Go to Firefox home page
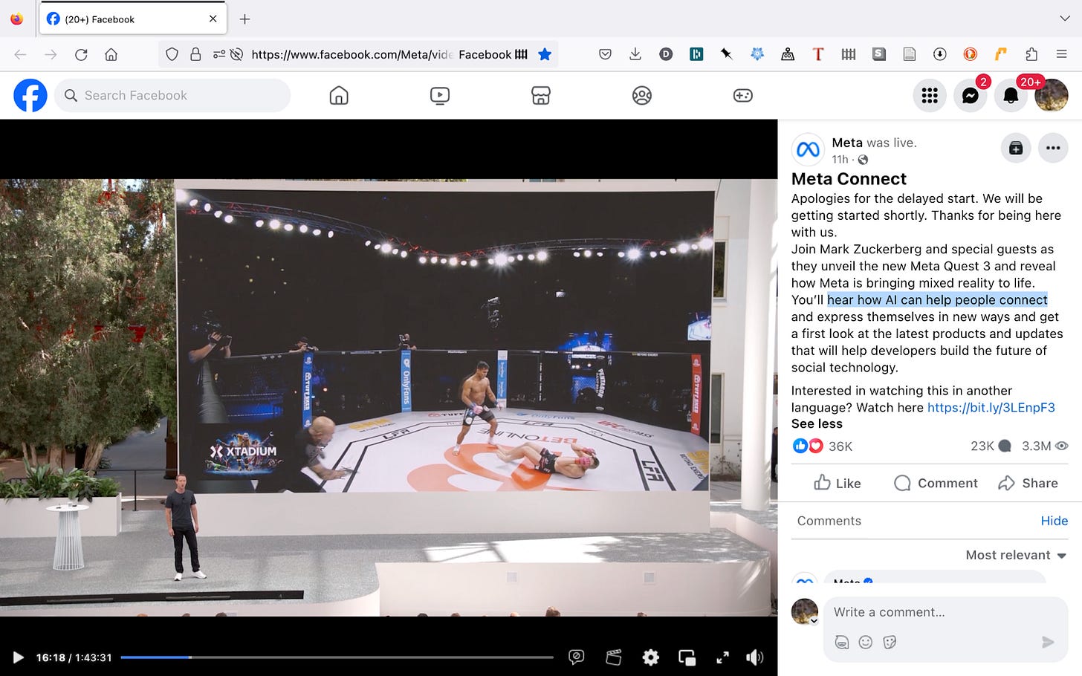The image size is (1082, 676). 111,54
